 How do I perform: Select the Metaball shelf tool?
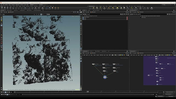(50, 8)
